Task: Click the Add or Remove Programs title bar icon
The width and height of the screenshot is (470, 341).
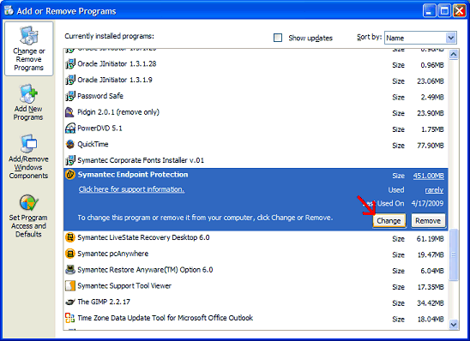Action: coord(9,10)
